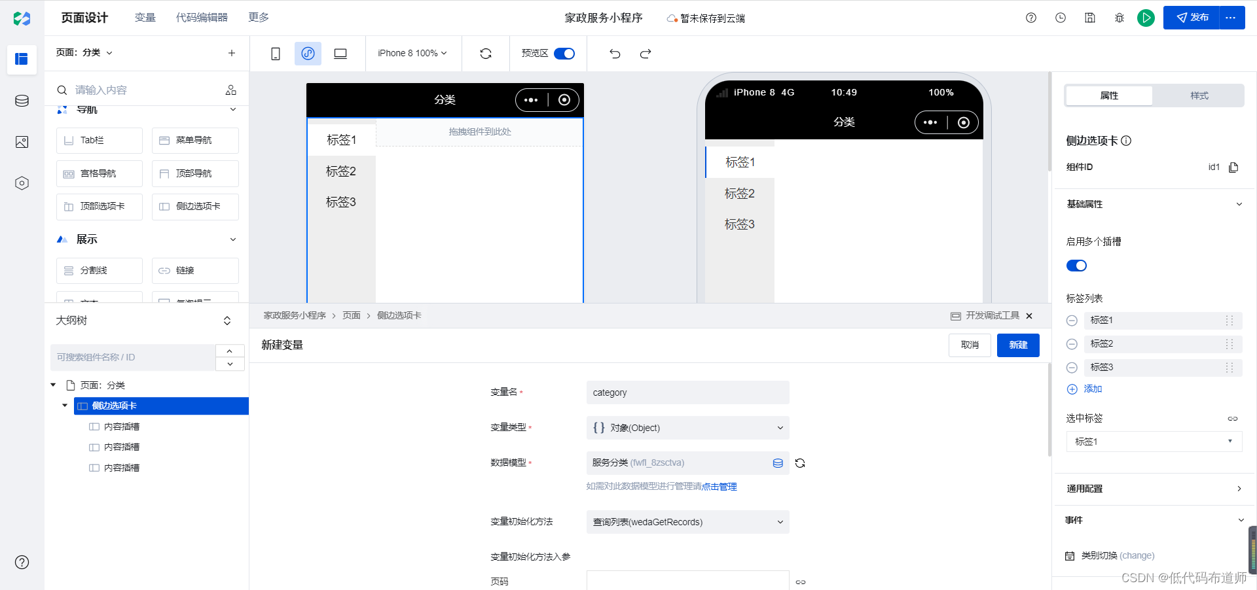This screenshot has height=590, width=1257.
Task: Remove 标签3 from the tag list
Action: pos(1072,368)
